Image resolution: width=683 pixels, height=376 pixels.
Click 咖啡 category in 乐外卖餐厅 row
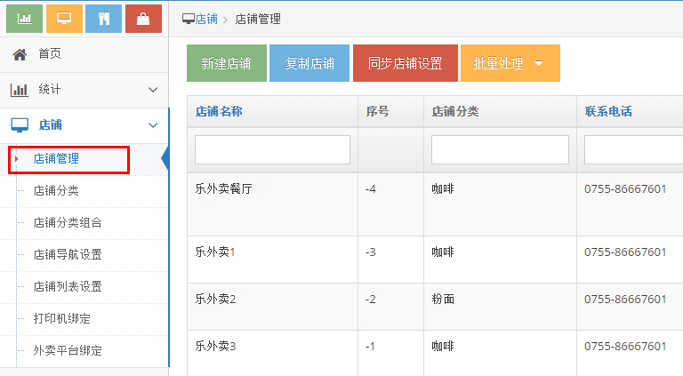tap(443, 188)
